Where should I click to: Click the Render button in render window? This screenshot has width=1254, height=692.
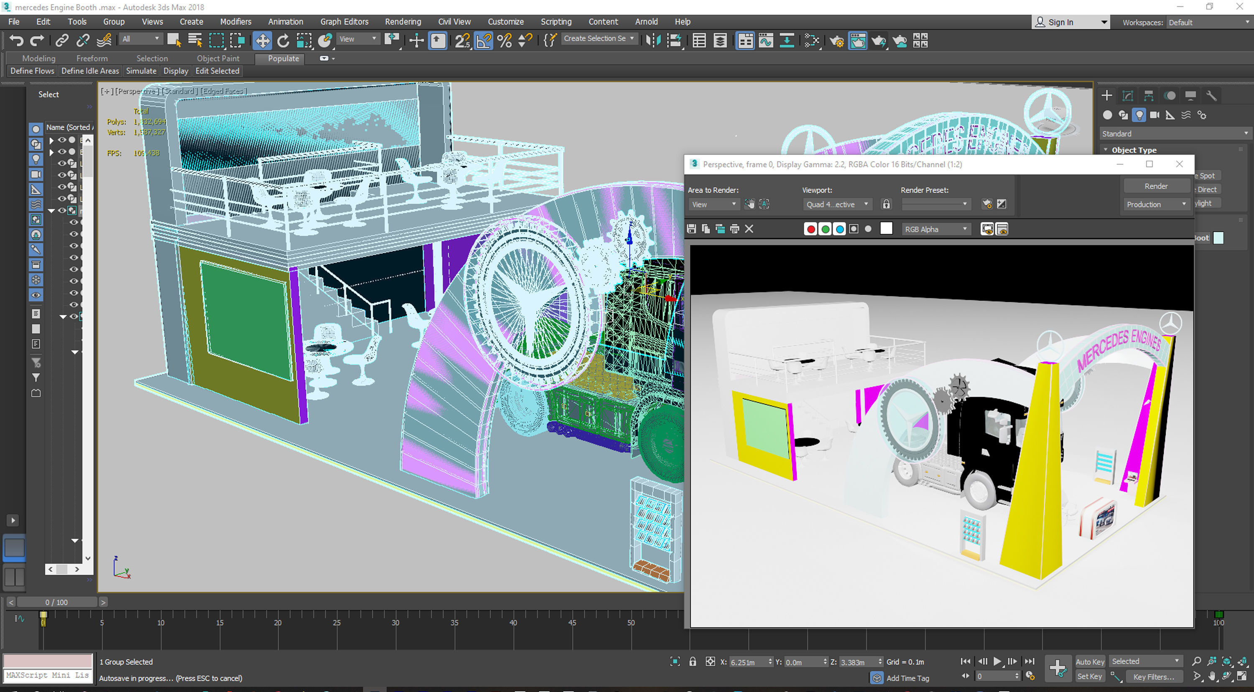(1156, 186)
